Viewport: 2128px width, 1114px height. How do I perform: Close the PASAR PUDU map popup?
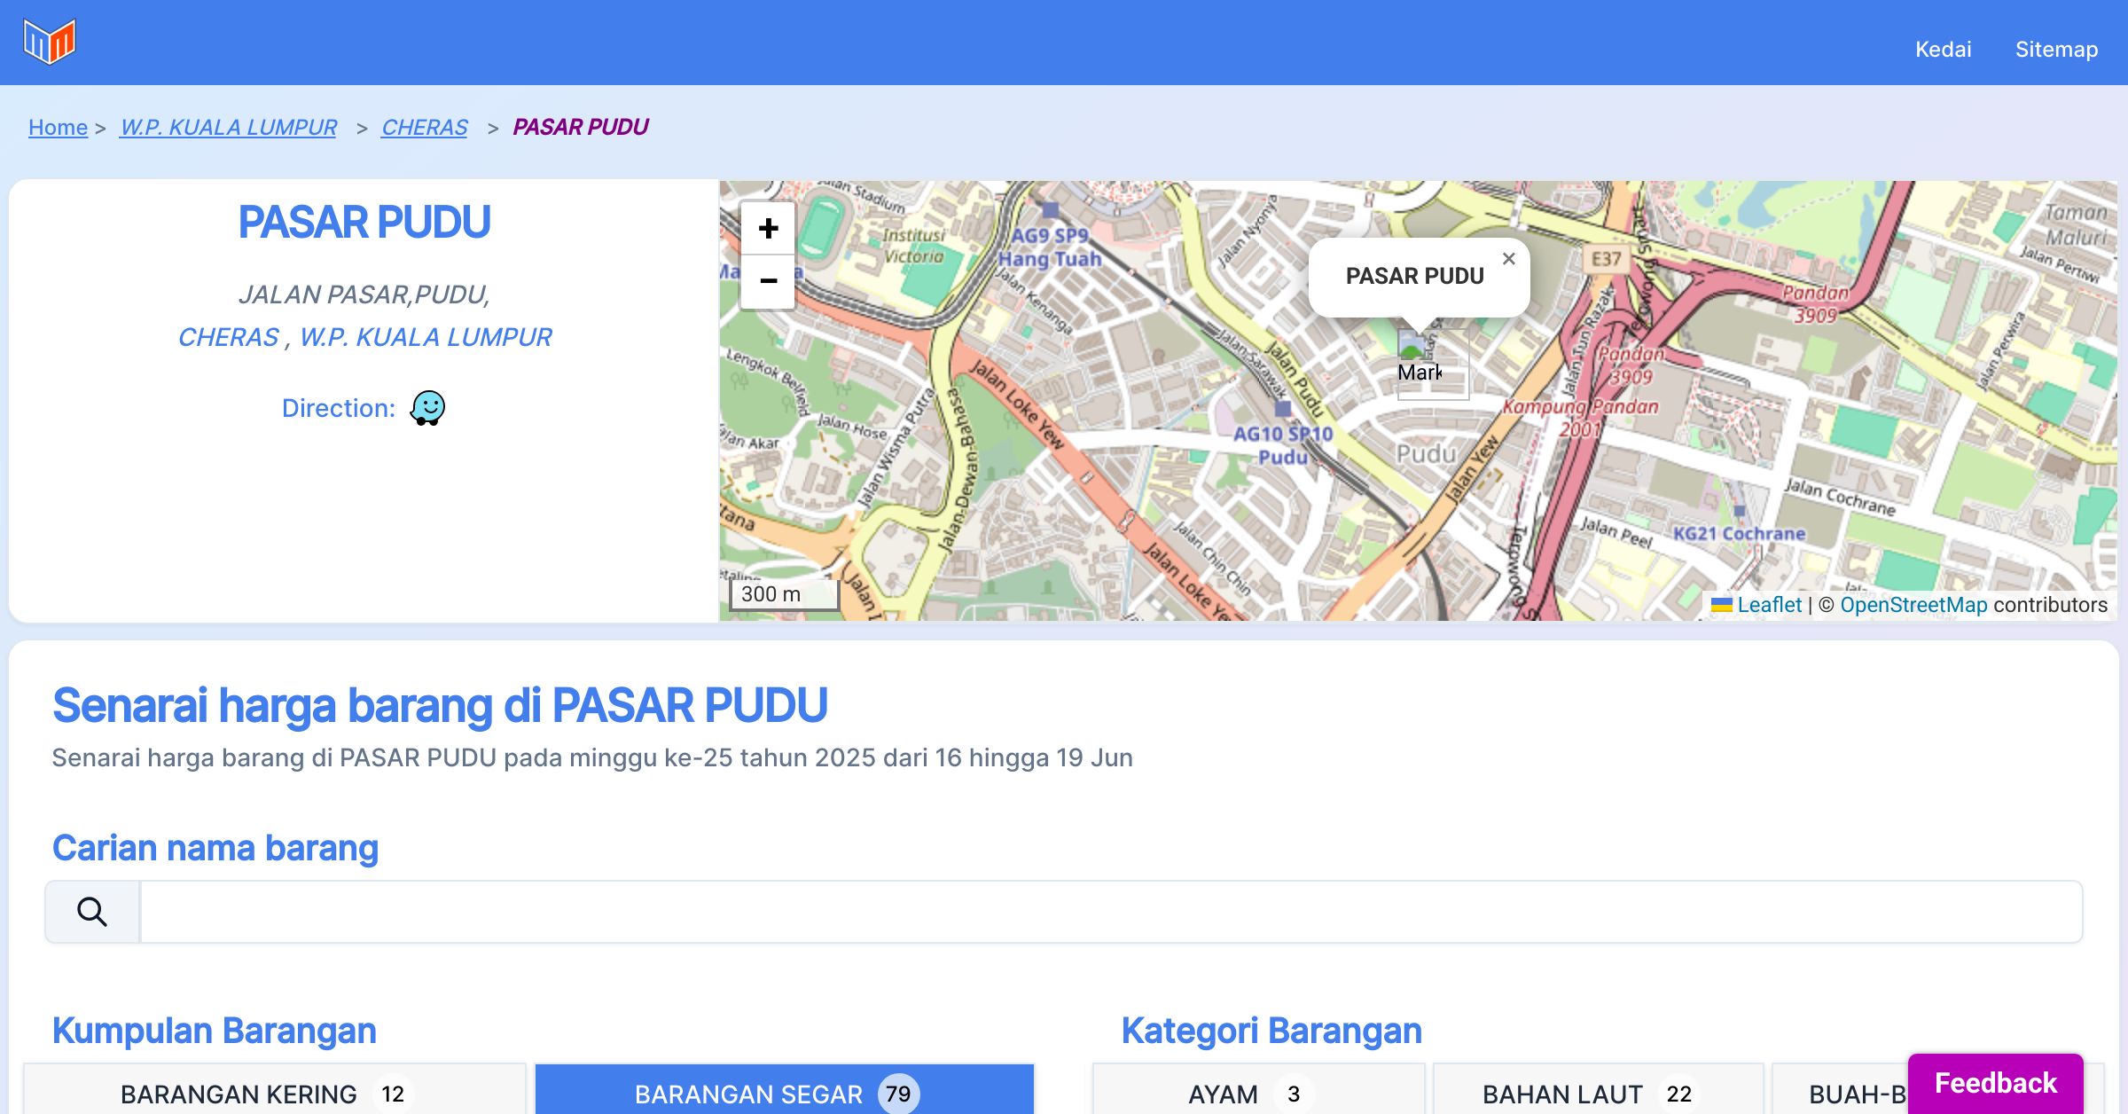click(1508, 259)
